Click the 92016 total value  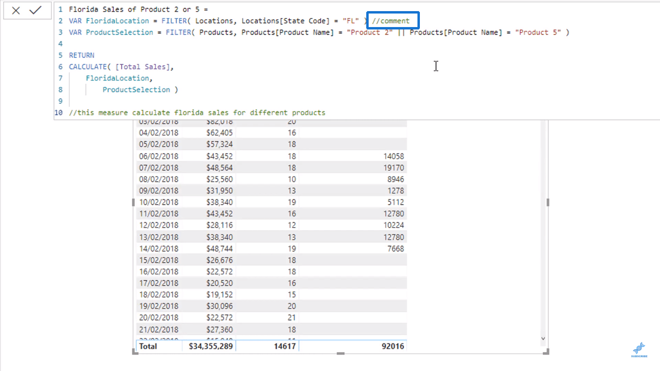coord(392,346)
